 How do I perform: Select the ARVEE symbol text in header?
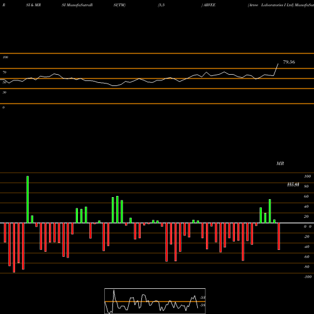click(209, 5)
